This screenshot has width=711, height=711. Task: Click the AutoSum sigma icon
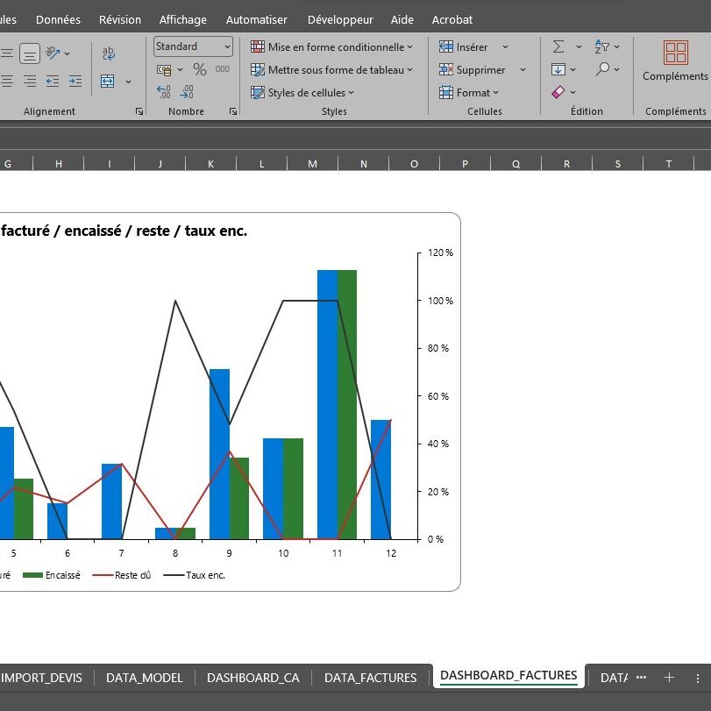point(558,46)
